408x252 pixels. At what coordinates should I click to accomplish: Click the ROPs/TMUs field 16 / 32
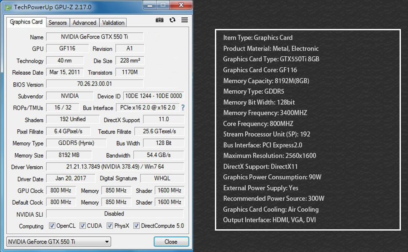[x=63, y=108]
